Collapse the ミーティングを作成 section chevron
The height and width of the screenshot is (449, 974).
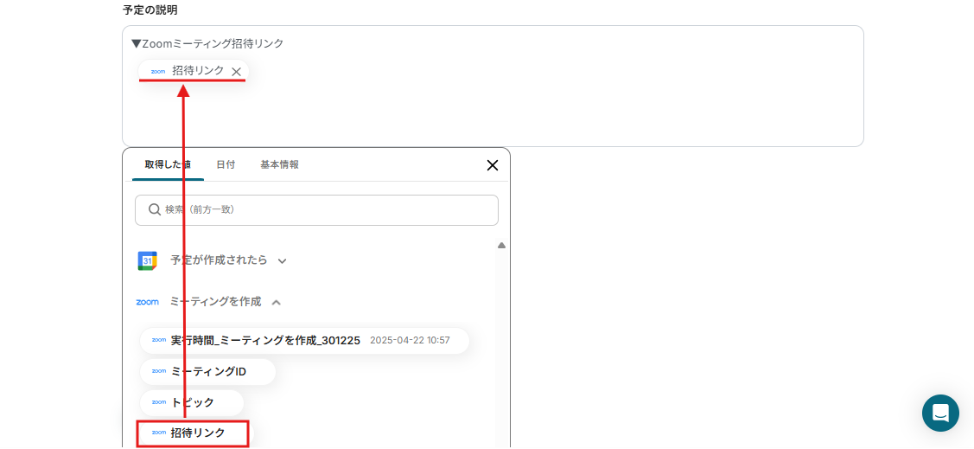click(277, 302)
